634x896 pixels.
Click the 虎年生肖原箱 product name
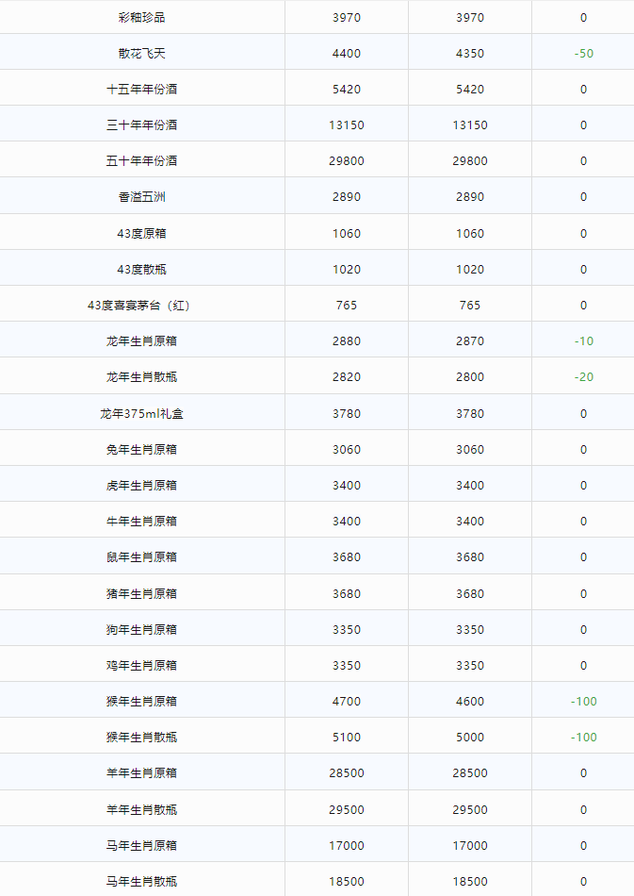click(141, 486)
